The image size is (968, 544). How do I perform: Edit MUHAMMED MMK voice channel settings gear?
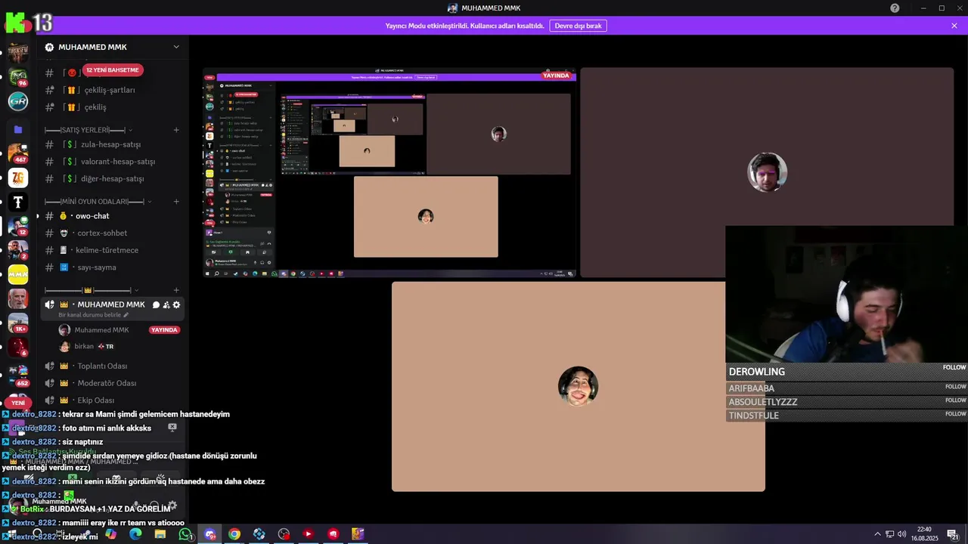coord(177,304)
